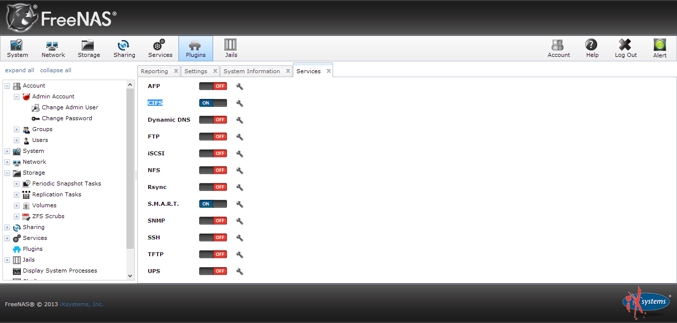Click the sidebar tree scrollbar down arrow
The height and width of the screenshot is (323, 677).
coord(130,276)
